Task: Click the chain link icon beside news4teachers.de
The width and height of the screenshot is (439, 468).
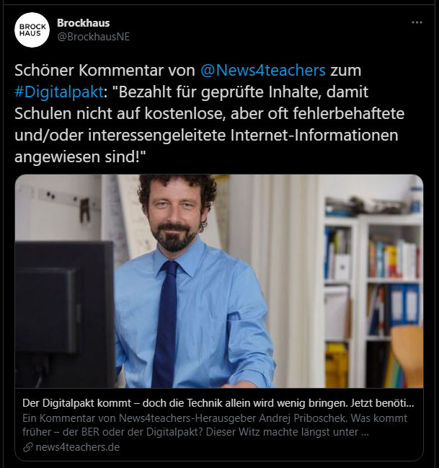Action: click(x=28, y=447)
